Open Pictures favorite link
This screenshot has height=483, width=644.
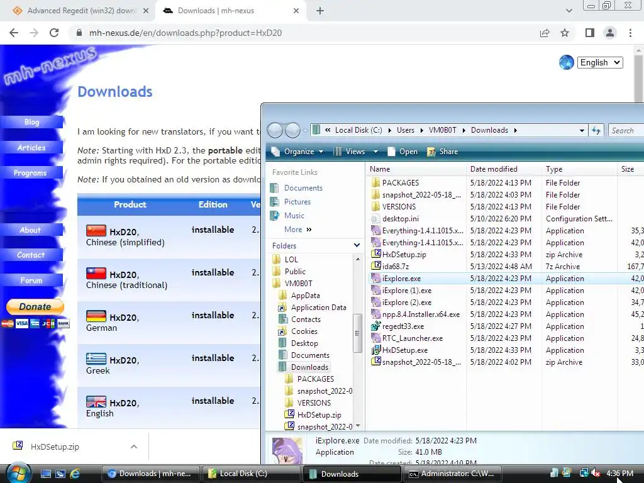tap(297, 202)
